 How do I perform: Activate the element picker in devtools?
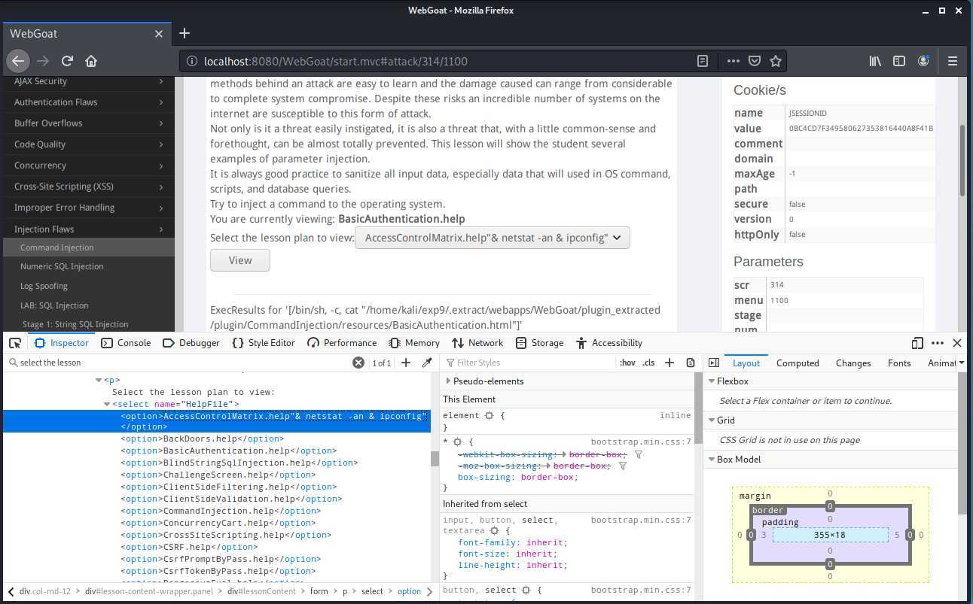(x=15, y=343)
